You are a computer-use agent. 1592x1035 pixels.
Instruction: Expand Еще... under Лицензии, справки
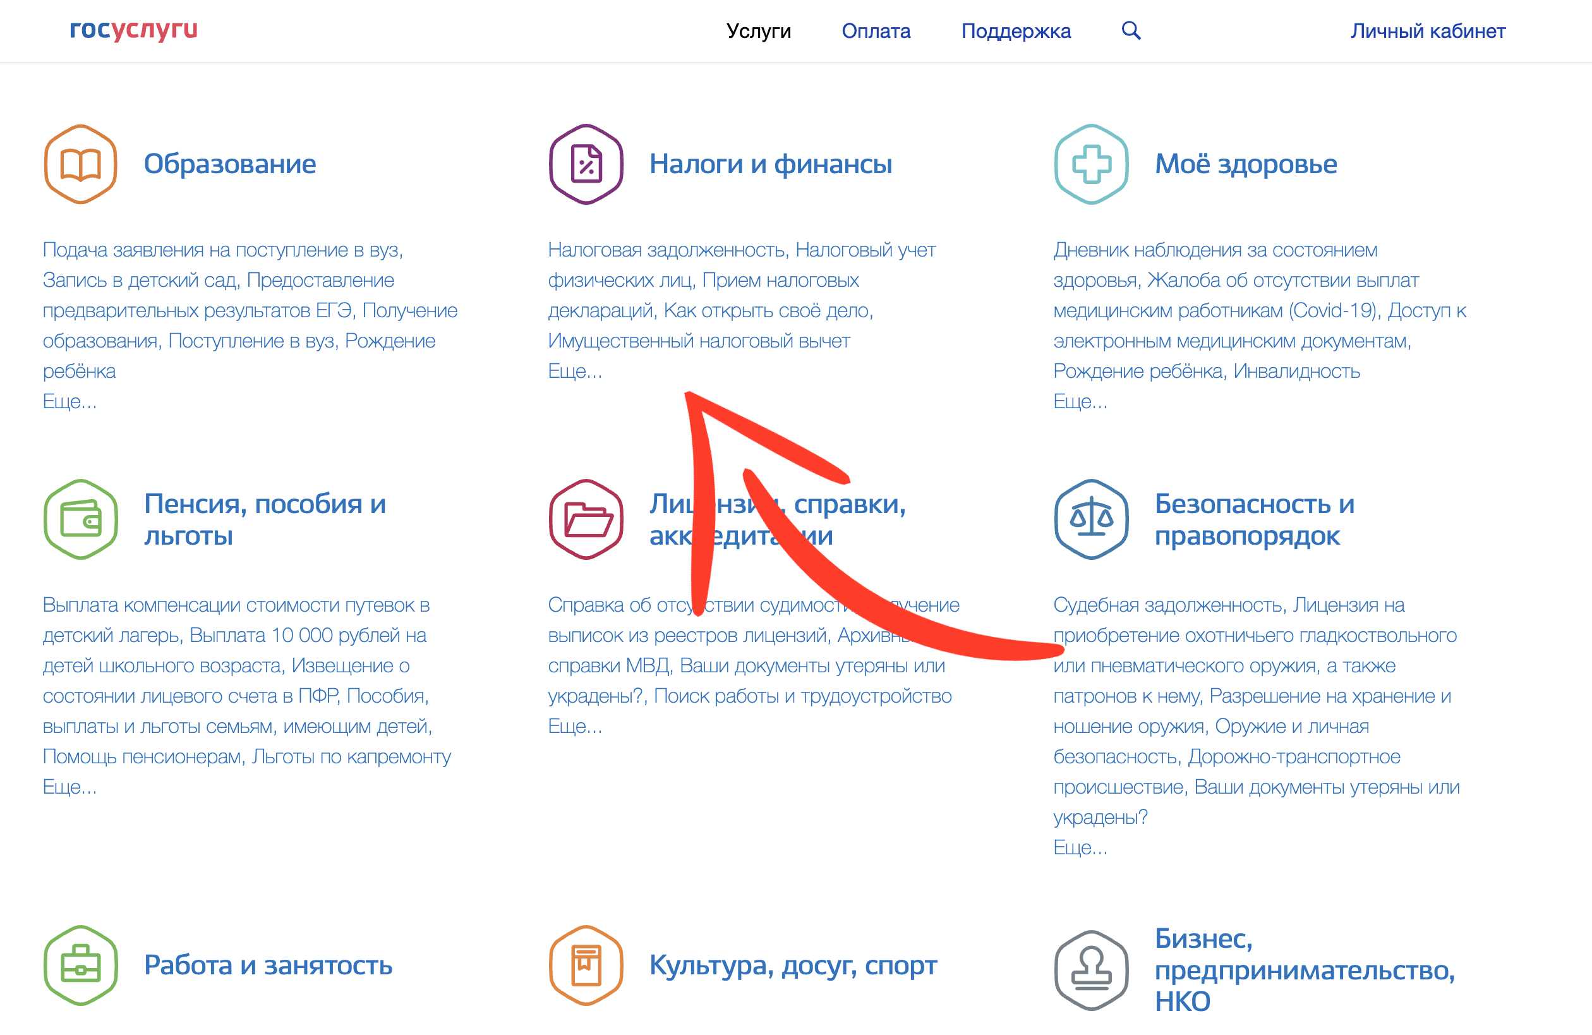(x=576, y=727)
